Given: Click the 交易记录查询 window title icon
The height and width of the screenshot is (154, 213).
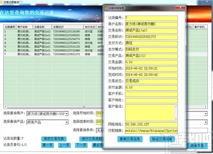Looking at the screenshot, I should click(x=1, y=2).
